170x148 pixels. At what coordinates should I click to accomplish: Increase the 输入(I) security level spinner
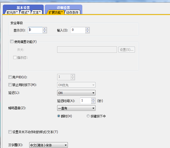pyautogui.click(x=87, y=29)
